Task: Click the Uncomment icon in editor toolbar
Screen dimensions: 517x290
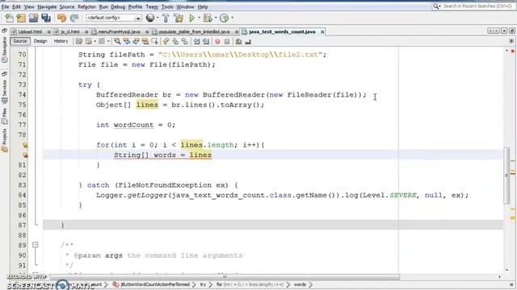Action: pyautogui.click(x=248, y=41)
